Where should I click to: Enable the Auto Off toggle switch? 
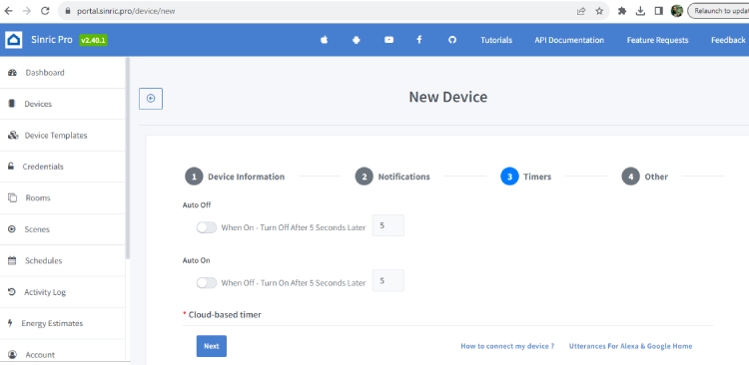pyautogui.click(x=207, y=227)
